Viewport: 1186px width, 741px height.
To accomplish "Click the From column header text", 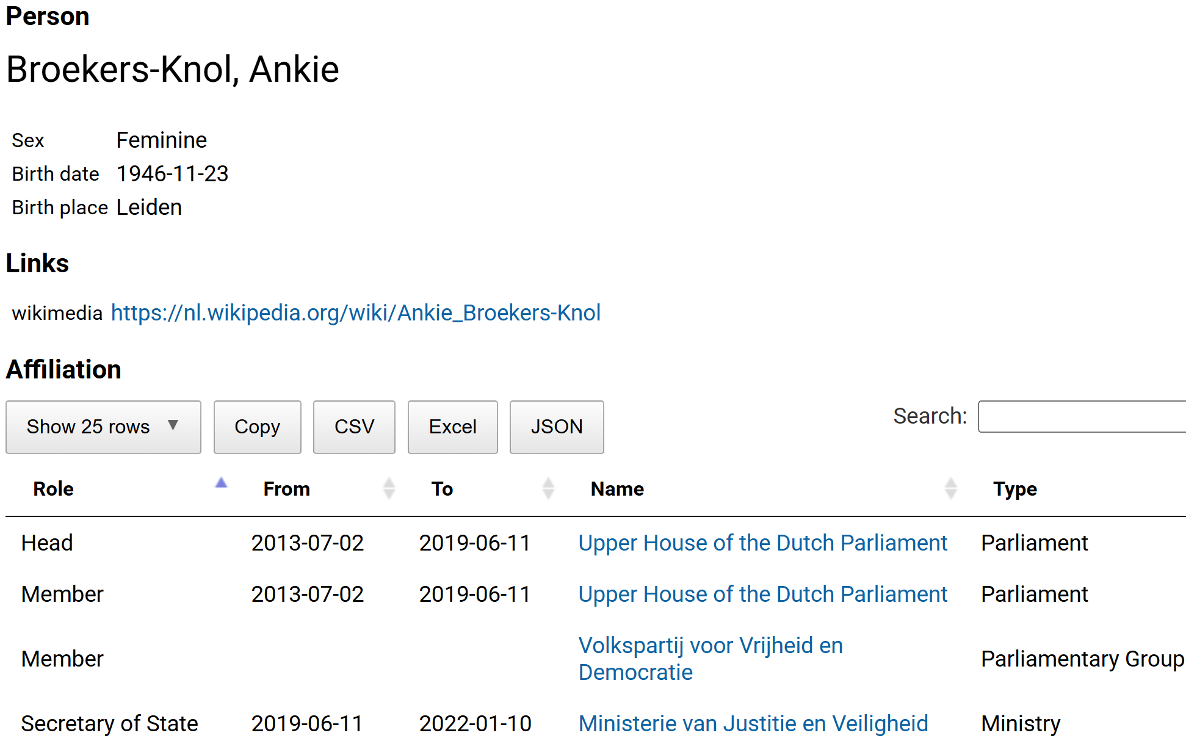I will (286, 489).
